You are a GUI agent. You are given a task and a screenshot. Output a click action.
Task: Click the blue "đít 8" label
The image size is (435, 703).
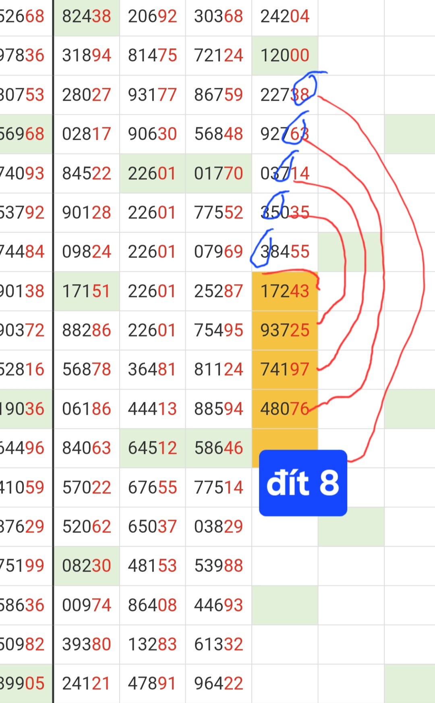303,483
